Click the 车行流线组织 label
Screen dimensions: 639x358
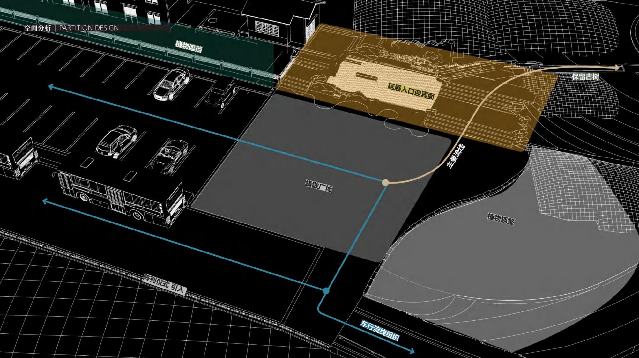click(380, 331)
